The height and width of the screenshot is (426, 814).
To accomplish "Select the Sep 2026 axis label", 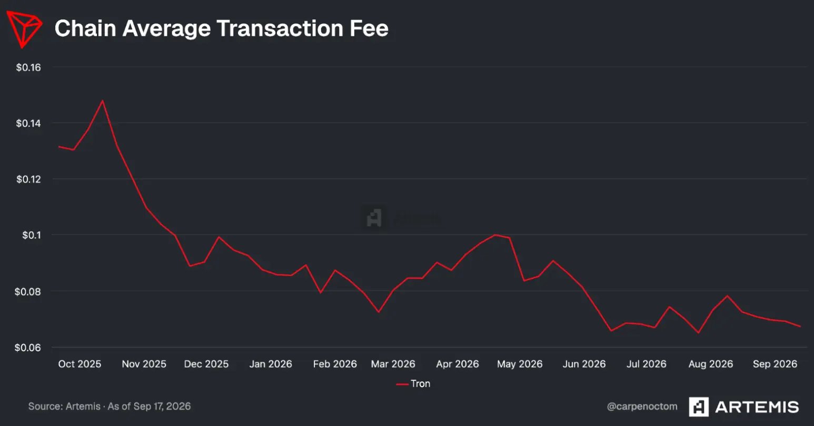I will (775, 364).
